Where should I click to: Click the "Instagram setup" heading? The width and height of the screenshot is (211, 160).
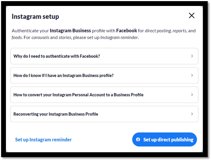coord(35,17)
